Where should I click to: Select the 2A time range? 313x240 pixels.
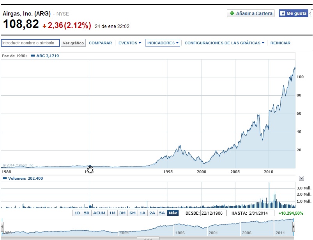pos(152,213)
